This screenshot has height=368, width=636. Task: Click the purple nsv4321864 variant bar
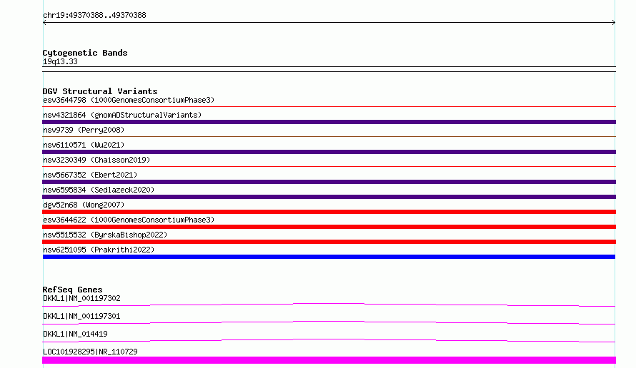[x=329, y=122]
